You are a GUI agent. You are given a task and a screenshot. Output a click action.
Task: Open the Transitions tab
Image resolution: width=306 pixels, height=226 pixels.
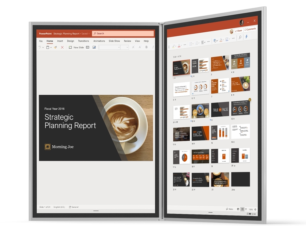83,41
